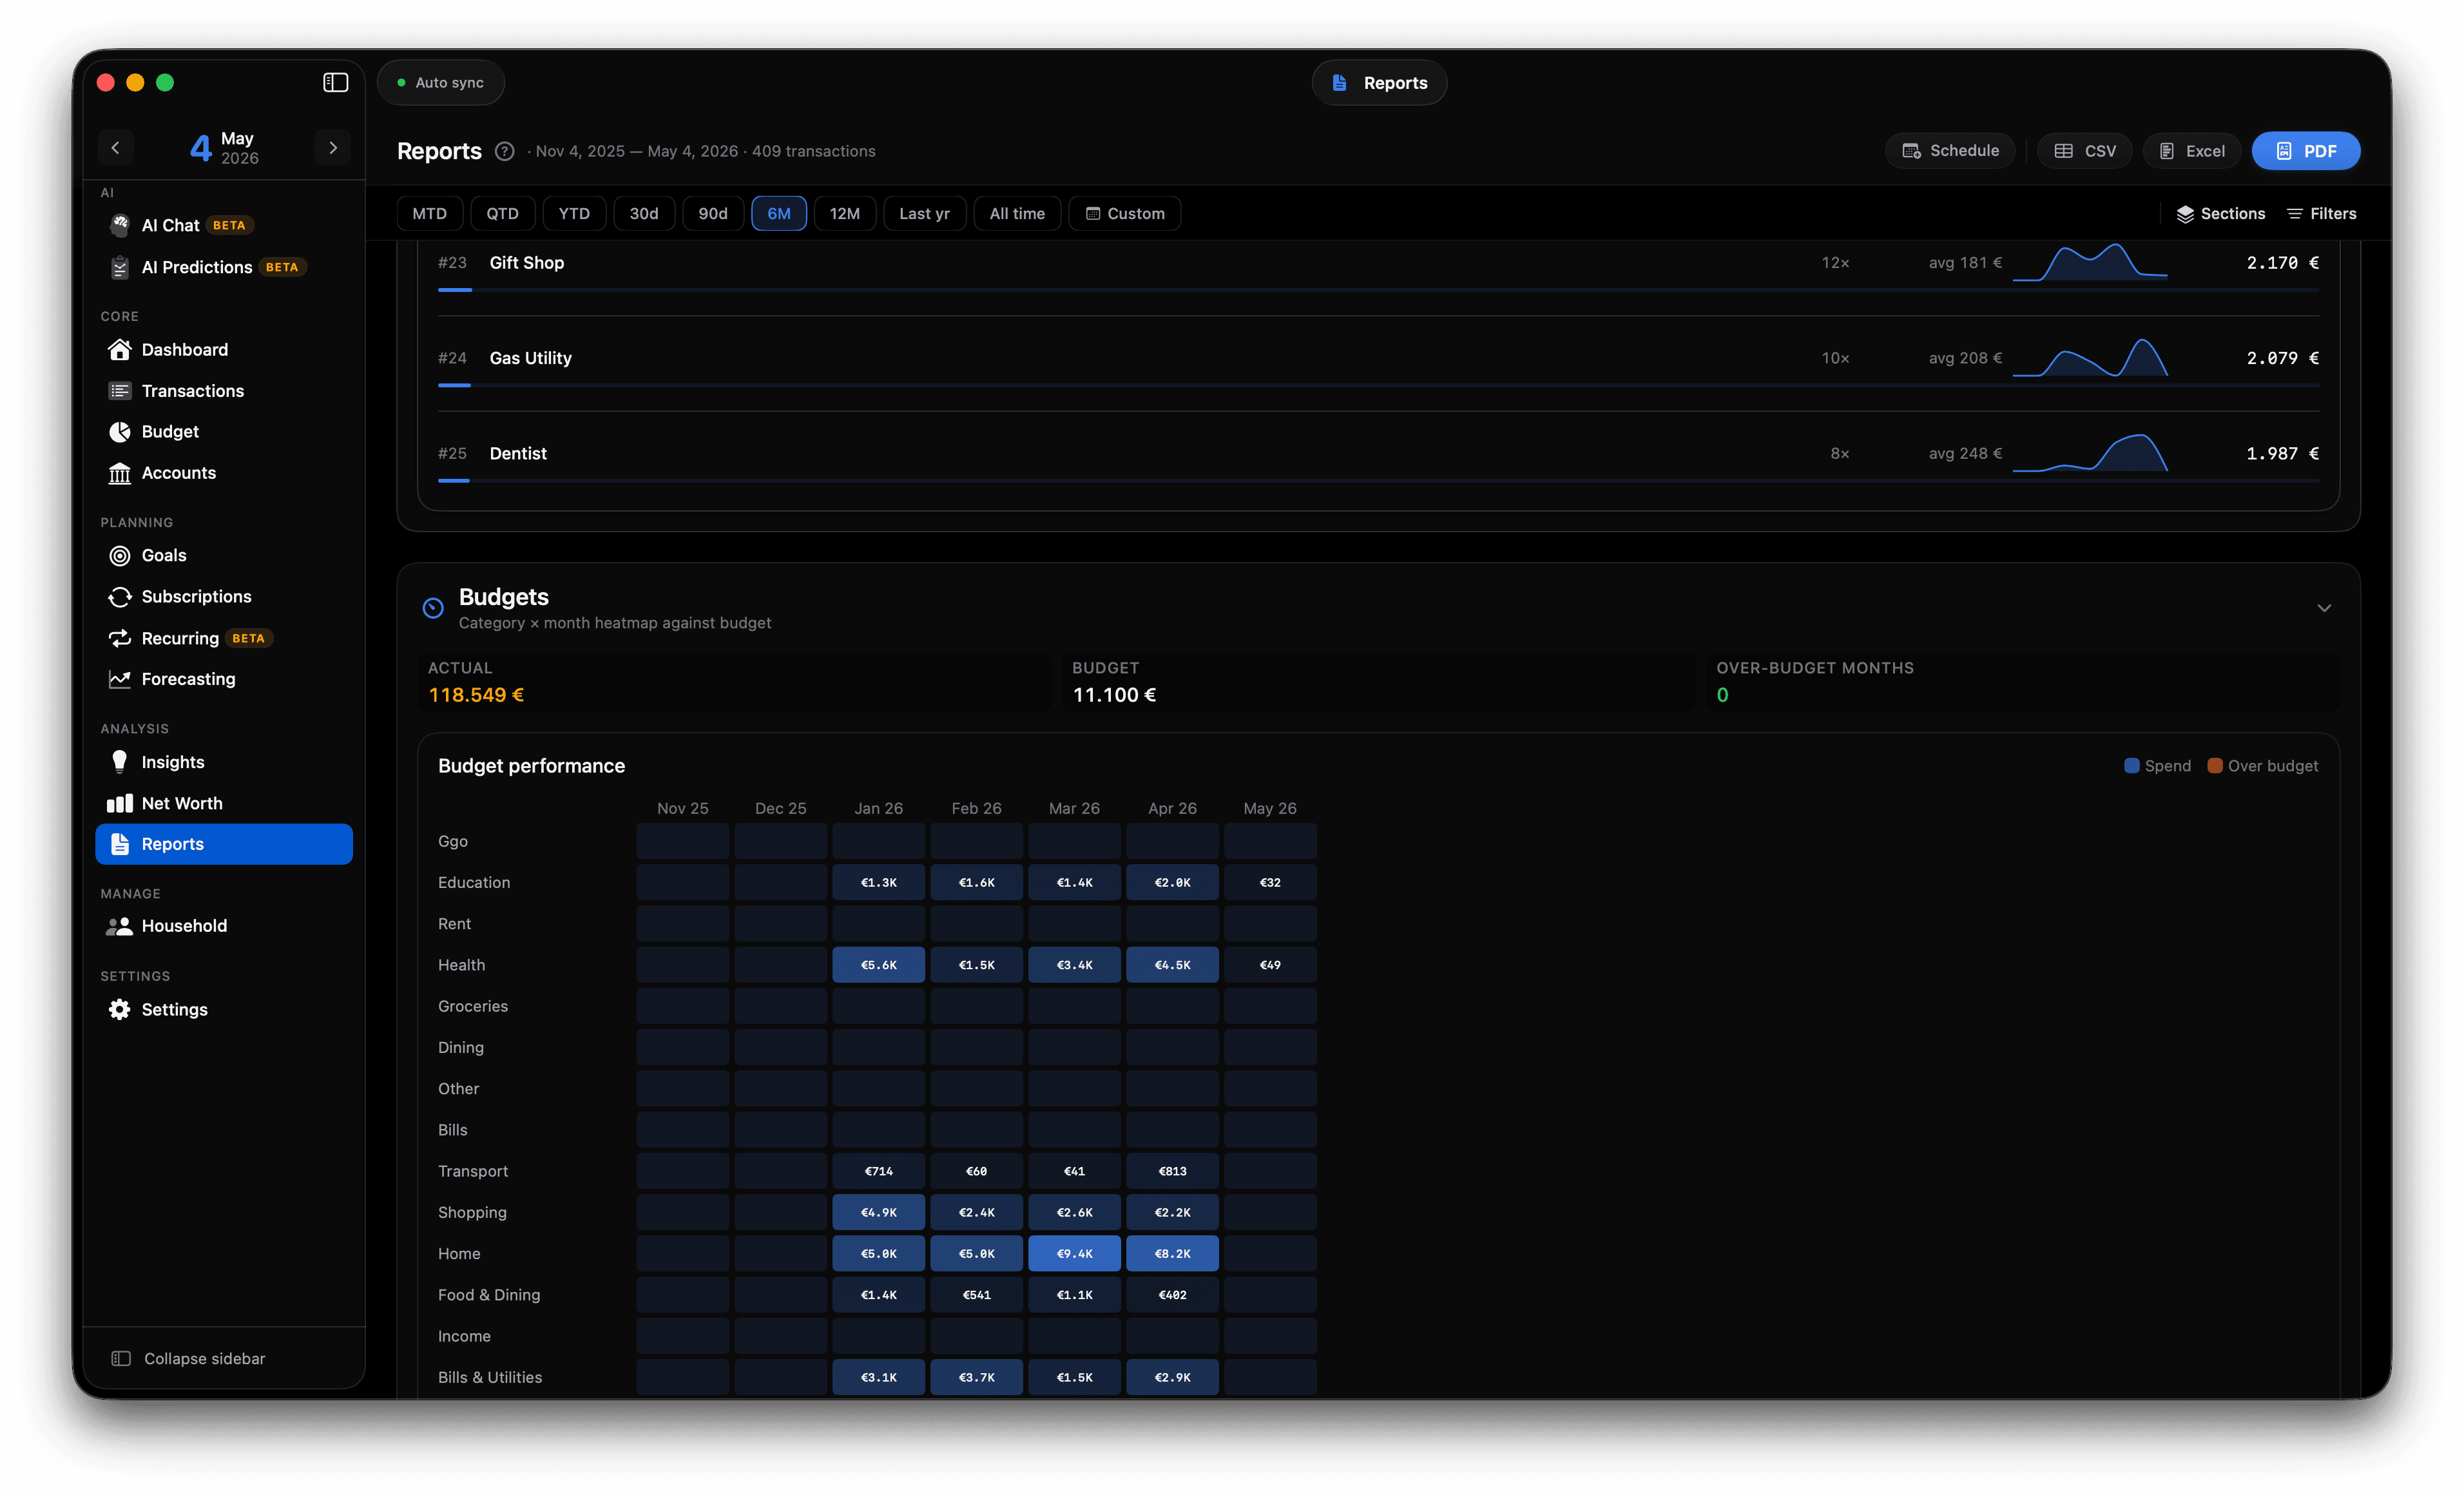2464x1495 pixels.
Task: Select the 30d range tab
Action: click(x=644, y=214)
